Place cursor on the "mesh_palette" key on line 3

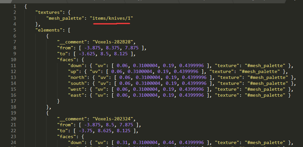pos(65,18)
